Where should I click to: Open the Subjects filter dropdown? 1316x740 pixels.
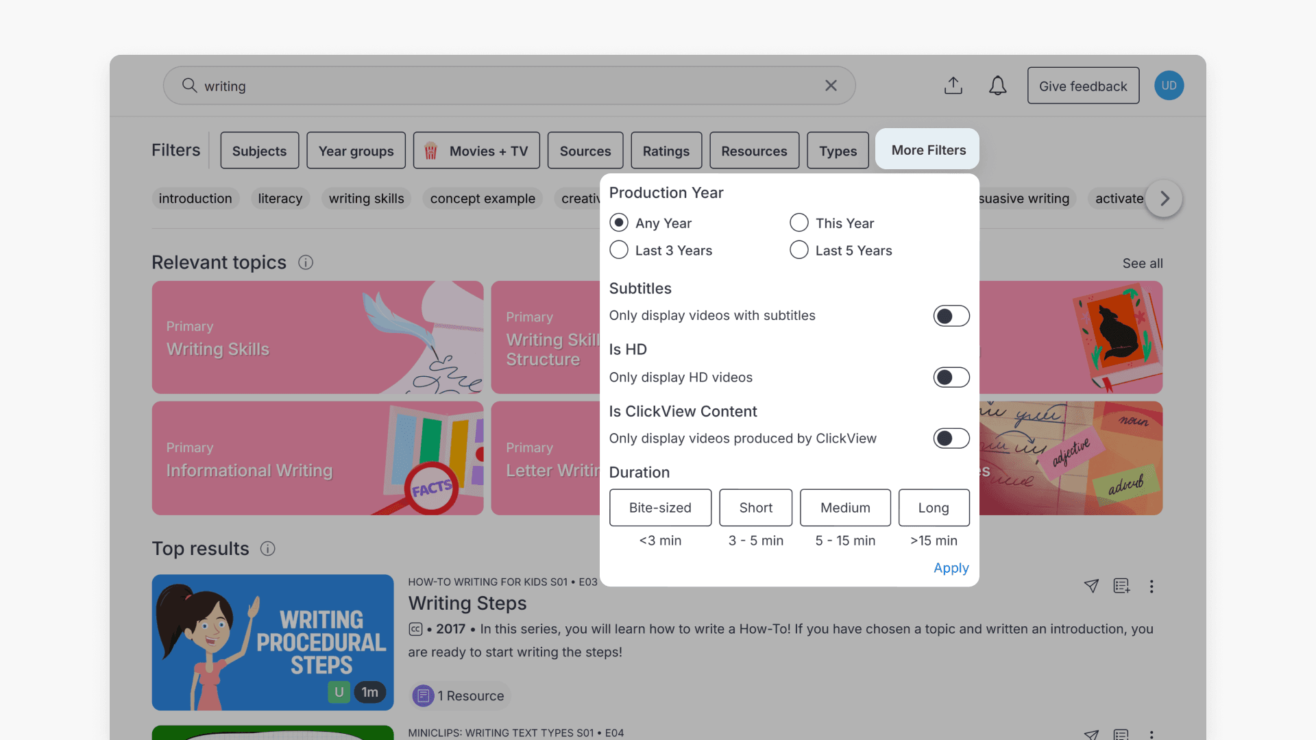point(259,151)
